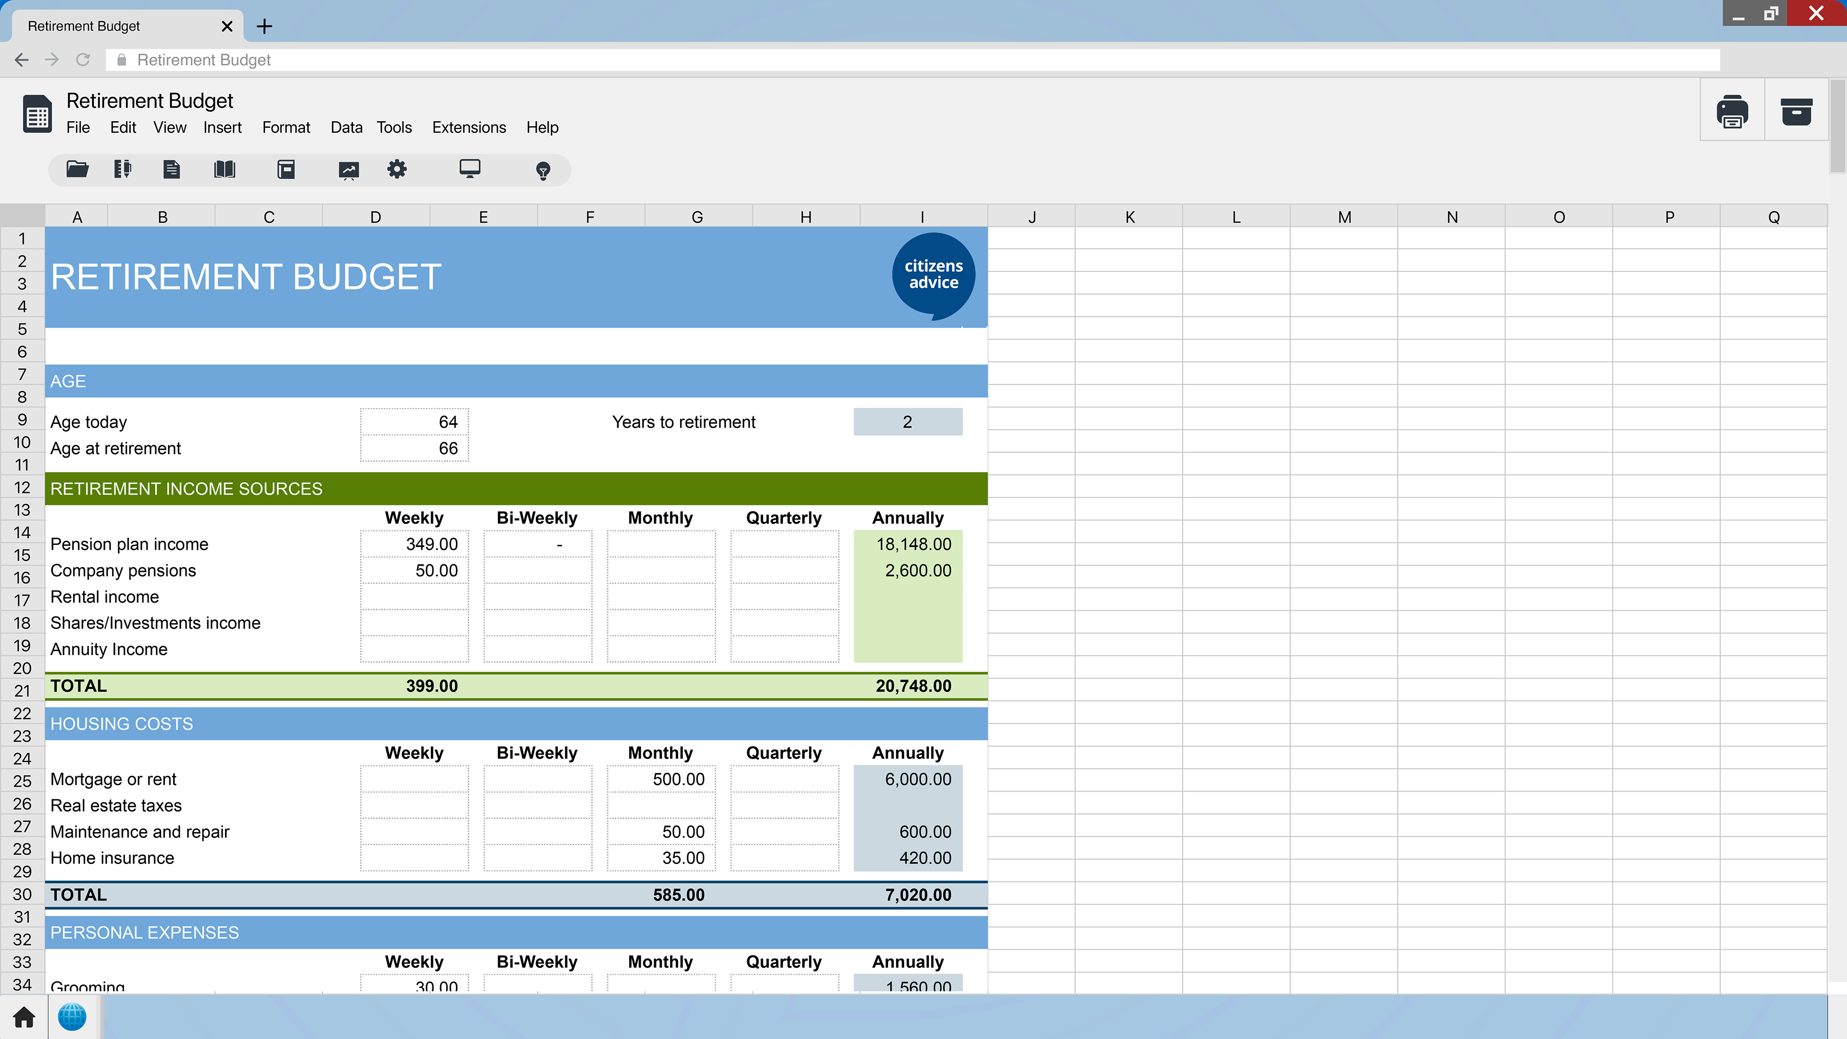
Task: Click the column I header
Action: tap(922, 217)
